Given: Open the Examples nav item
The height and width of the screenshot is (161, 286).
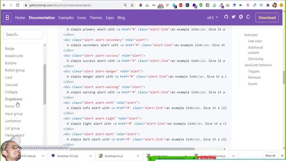Looking at the screenshot, I should (x=66, y=18).
